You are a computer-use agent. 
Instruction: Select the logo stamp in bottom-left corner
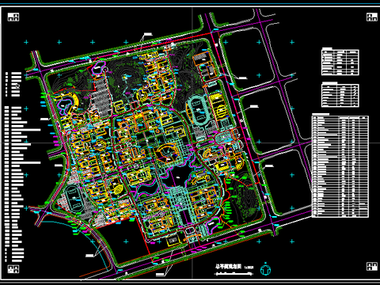13,269
